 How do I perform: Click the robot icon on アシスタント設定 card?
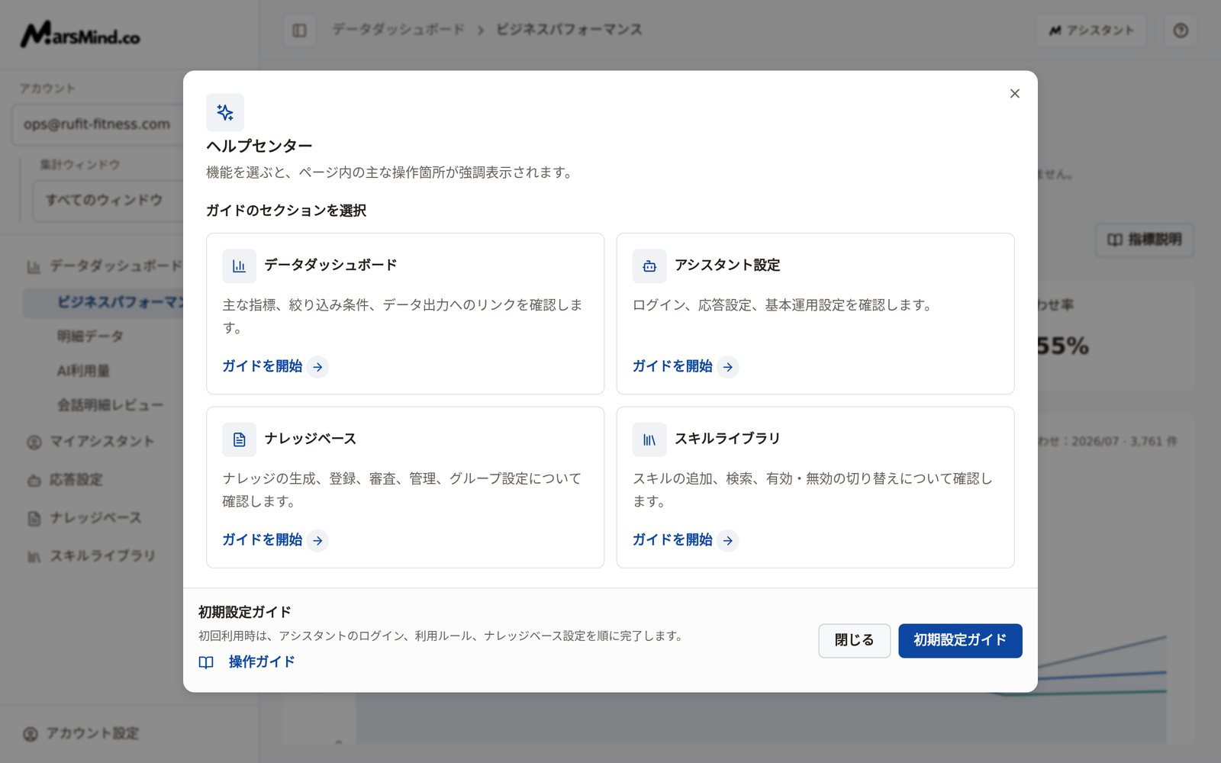(x=649, y=266)
